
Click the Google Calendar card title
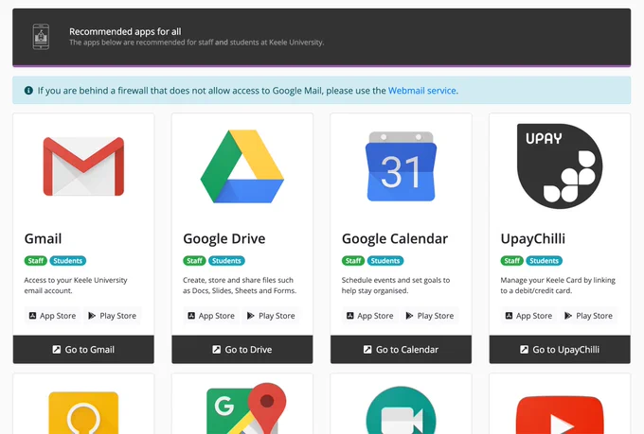click(x=395, y=238)
